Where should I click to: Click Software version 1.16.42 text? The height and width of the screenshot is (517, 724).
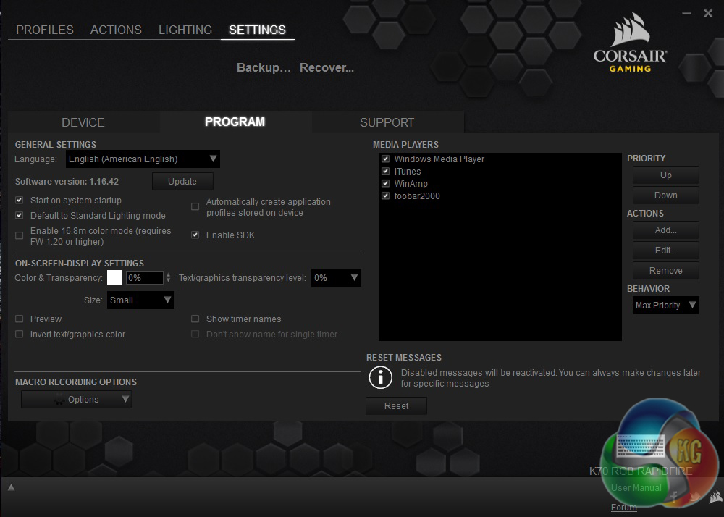tap(67, 182)
